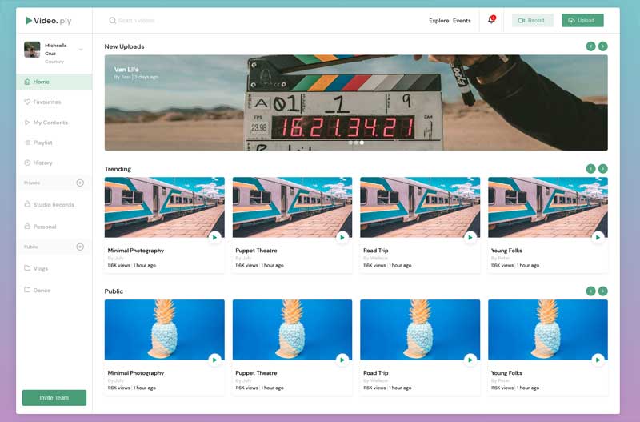Select the first carousel dot on banner
The width and height of the screenshot is (640, 422).
coord(350,143)
